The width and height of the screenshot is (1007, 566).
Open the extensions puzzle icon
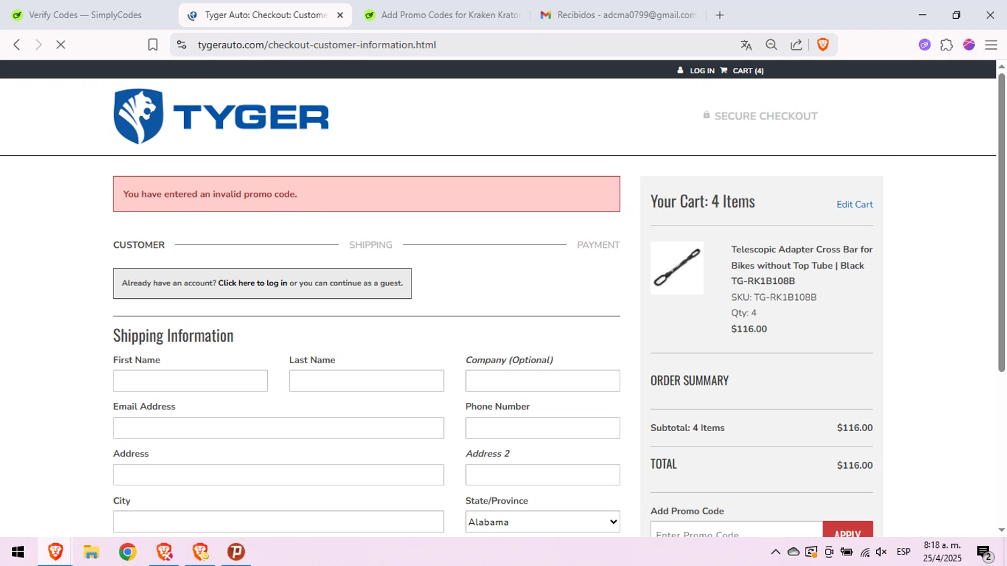[947, 45]
